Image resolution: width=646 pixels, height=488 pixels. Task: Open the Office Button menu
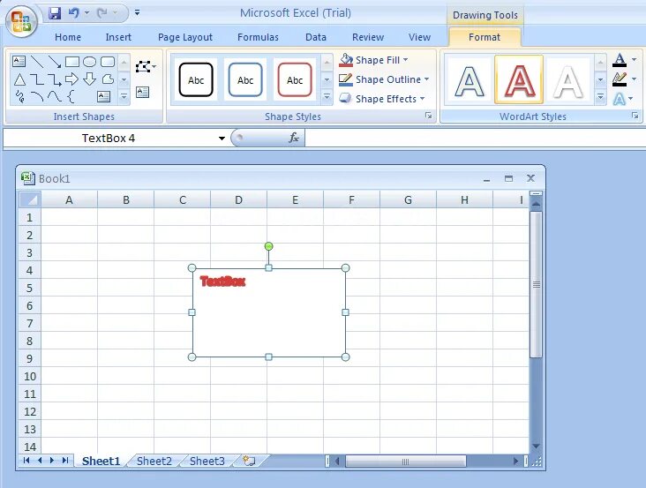tap(21, 21)
